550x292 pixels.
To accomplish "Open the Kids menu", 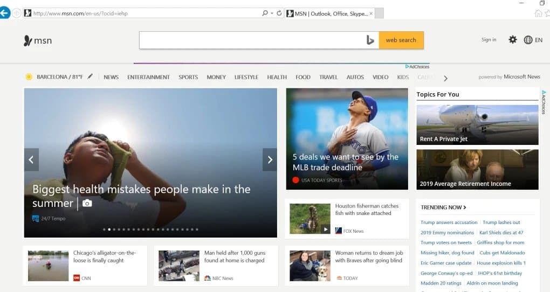I will point(403,77).
